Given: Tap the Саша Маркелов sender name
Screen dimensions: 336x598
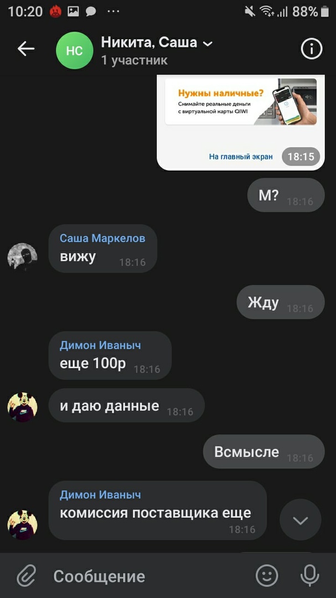Looking at the screenshot, I should [102, 238].
